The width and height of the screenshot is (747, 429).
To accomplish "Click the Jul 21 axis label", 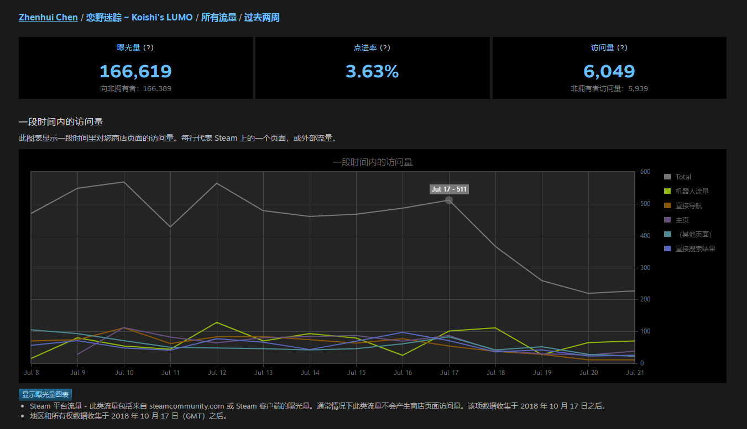I will (635, 373).
